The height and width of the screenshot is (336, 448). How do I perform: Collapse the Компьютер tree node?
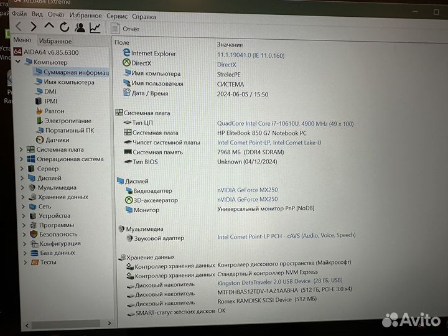coord(18,62)
